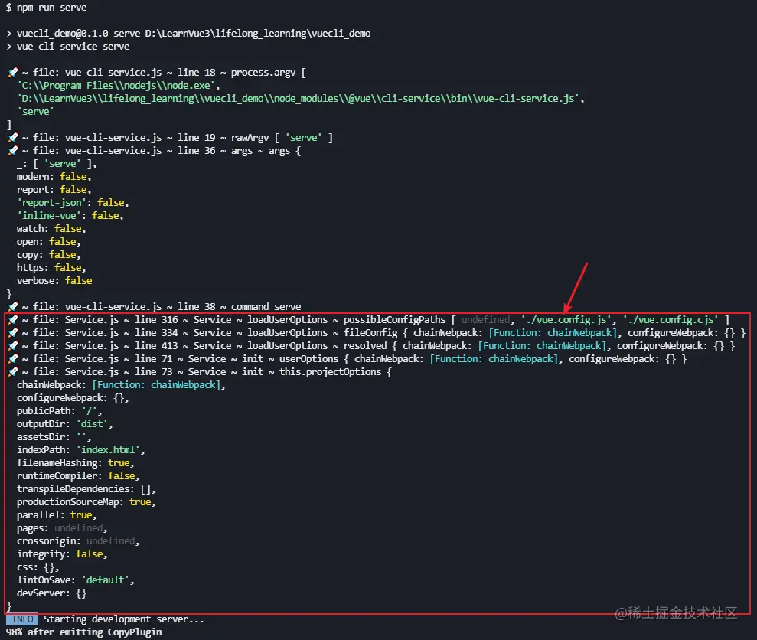Screen dimensions: 757x640
Task: Click the 'rawArgv [ 'serve' ]' output
Action: pyautogui.click(x=282, y=138)
